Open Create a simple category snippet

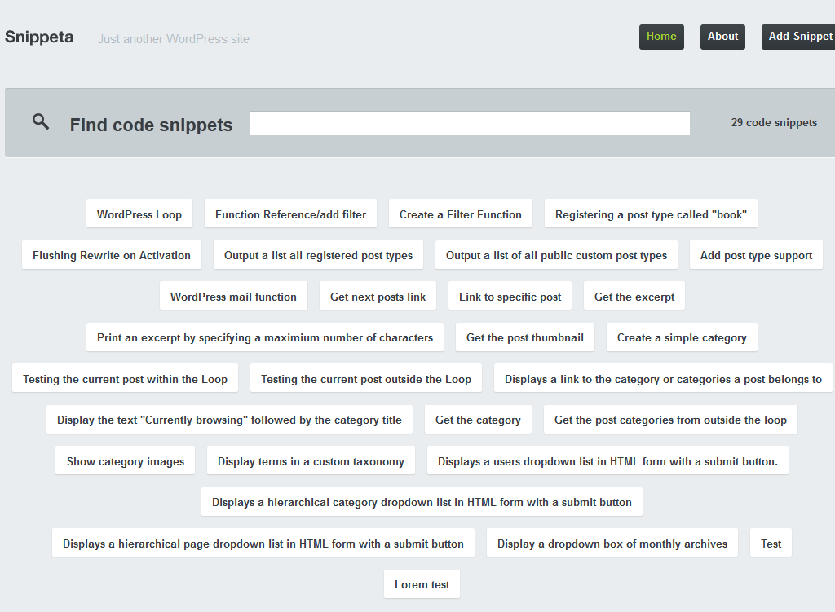coord(682,337)
